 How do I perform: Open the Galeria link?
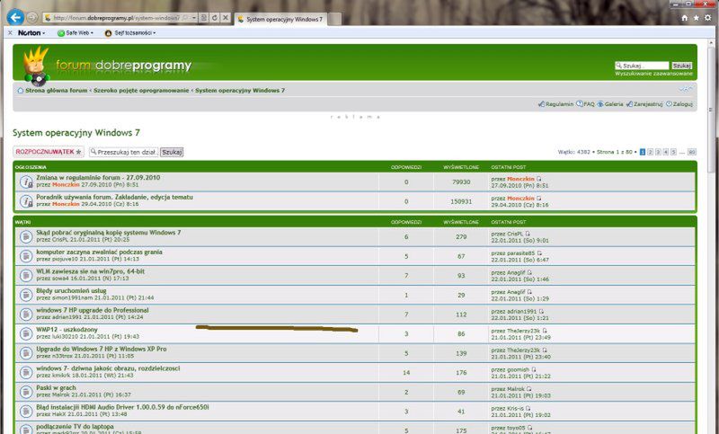610,104
